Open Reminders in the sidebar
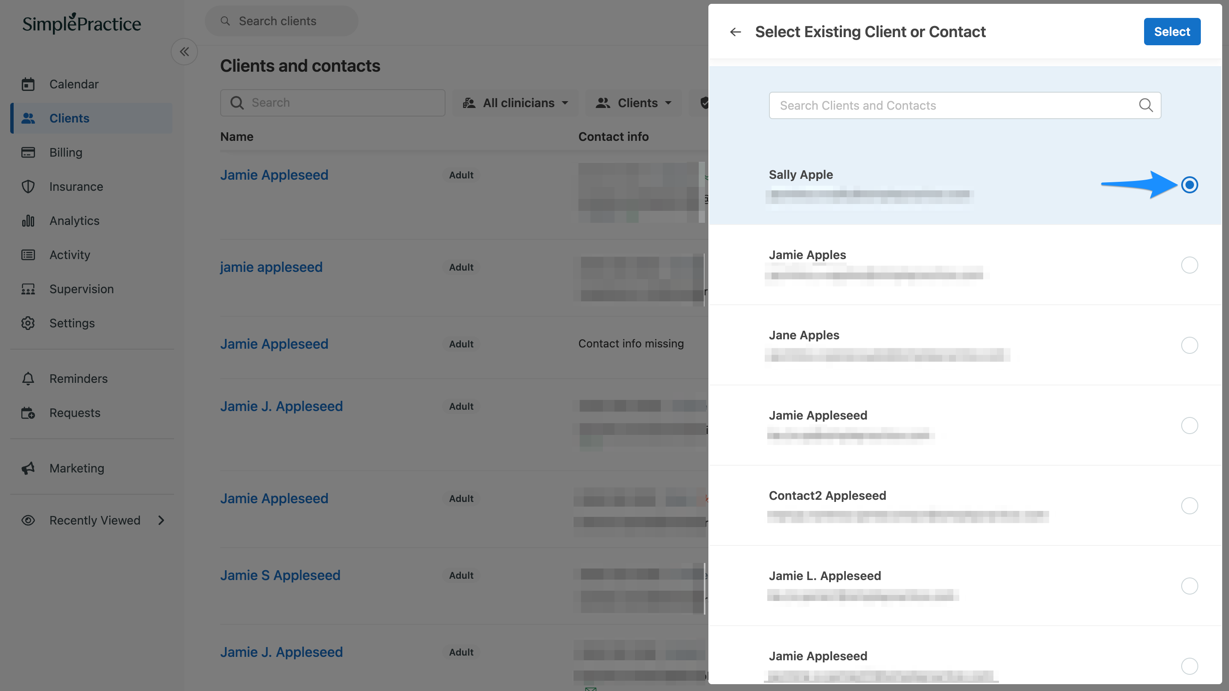Image resolution: width=1229 pixels, height=691 pixels. tap(79, 379)
